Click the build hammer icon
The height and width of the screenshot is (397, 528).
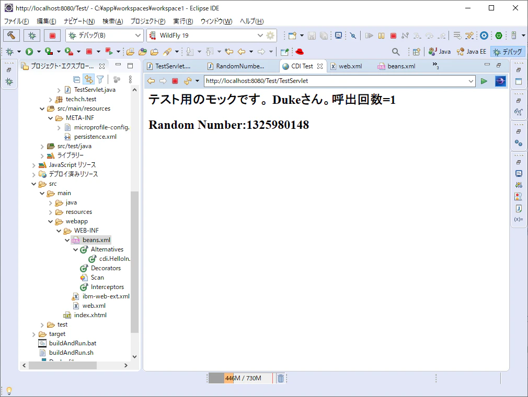click(12, 35)
